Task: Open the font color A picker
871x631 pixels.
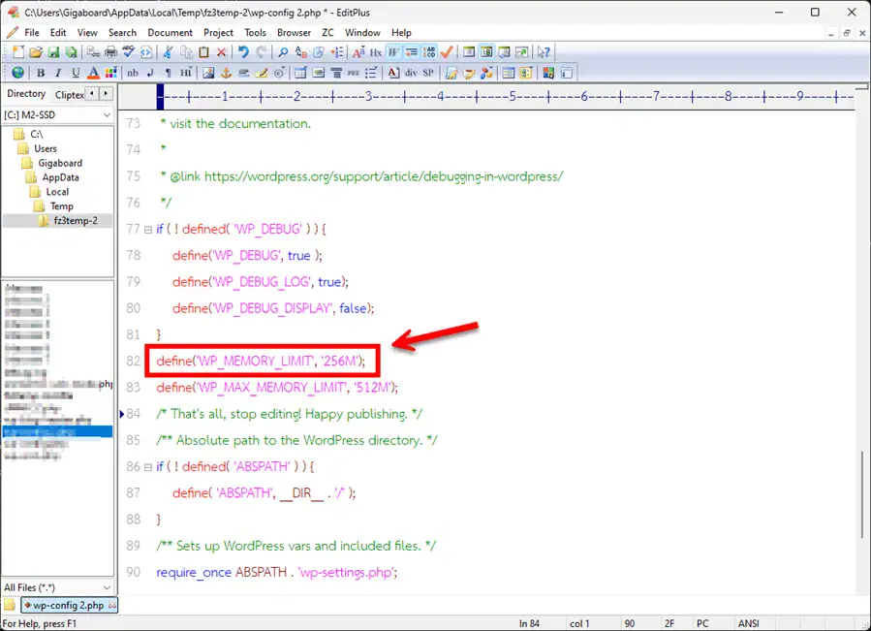Action: [93, 73]
